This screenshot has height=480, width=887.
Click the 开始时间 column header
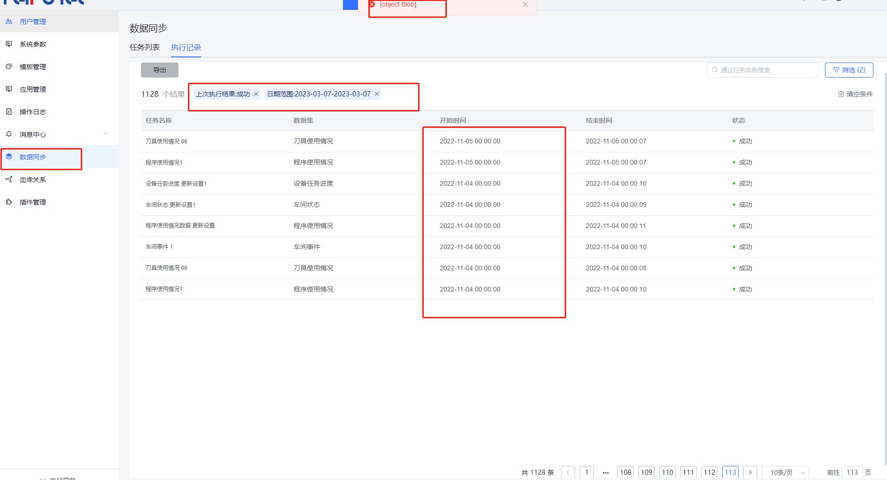(453, 121)
